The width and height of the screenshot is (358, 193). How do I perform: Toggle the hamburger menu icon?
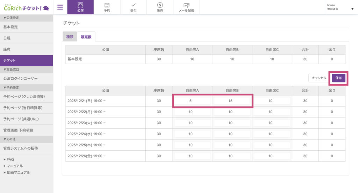(x=60, y=7)
